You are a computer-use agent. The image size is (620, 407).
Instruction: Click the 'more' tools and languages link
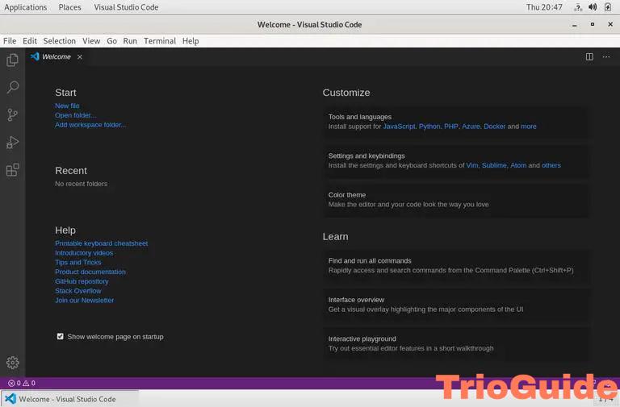click(529, 127)
